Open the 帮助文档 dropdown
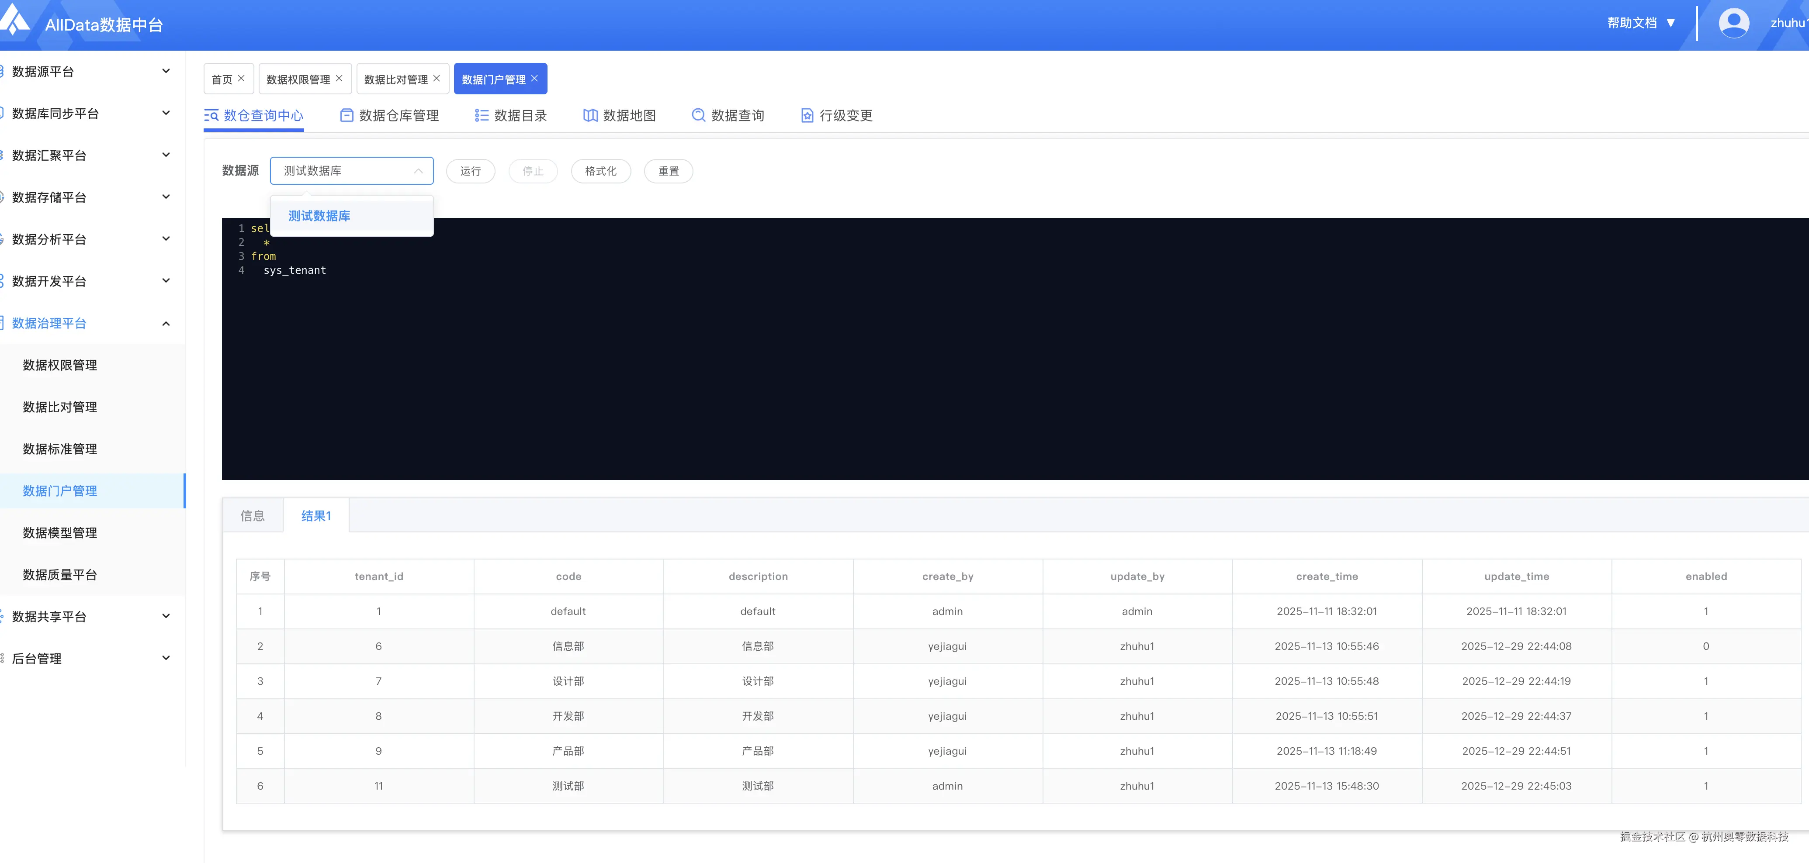The height and width of the screenshot is (863, 1809). (x=1642, y=23)
